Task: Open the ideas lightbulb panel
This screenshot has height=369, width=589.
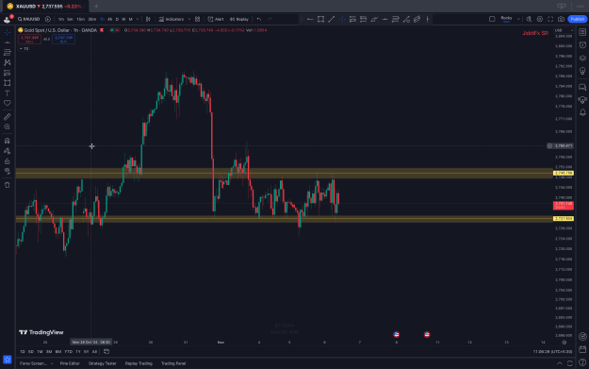Action: pyautogui.click(x=582, y=71)
